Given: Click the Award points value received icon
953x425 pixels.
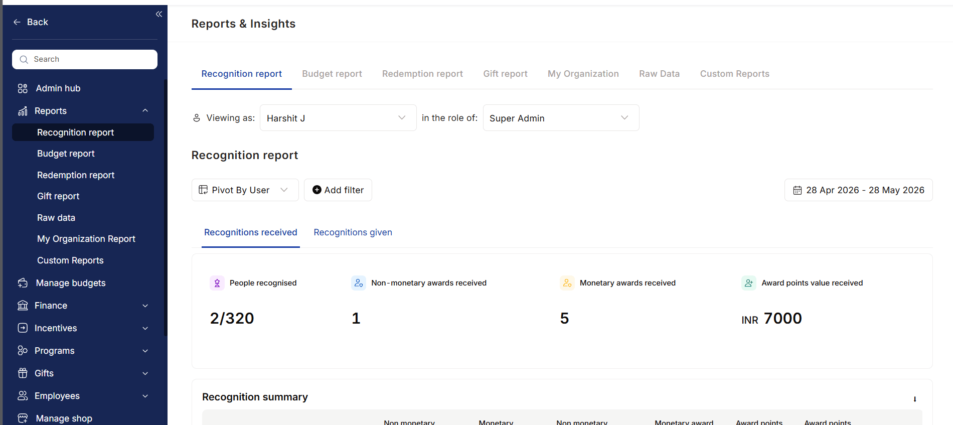Looking at the screenshot, I should pyautogui.click(x=749, y=283).
